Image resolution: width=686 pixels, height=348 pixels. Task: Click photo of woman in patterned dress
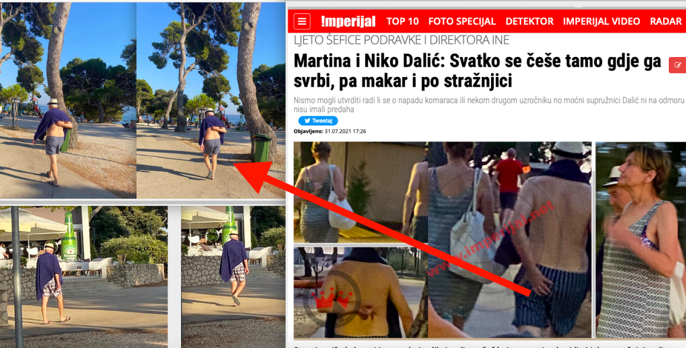640,240
